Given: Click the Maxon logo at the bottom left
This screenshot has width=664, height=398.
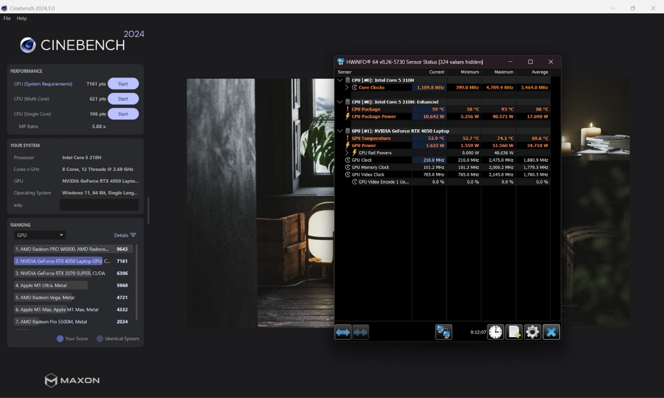Looking at the screenshot, I should (72, 380).
